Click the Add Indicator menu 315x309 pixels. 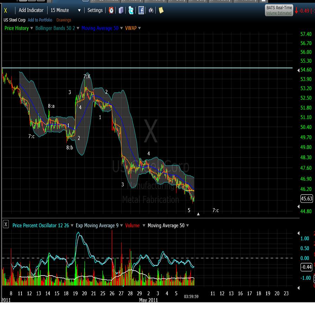pos(31,10)
